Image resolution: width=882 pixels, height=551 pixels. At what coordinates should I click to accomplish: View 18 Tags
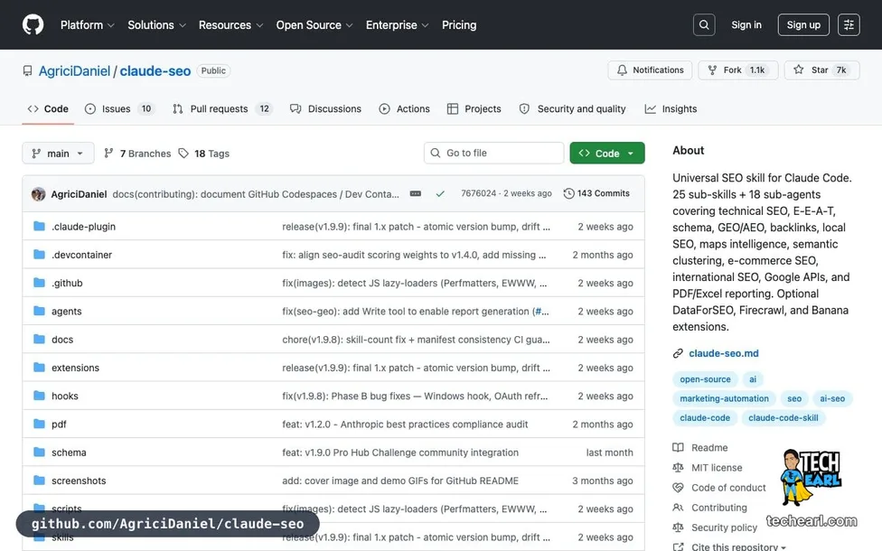coord(204,153)
